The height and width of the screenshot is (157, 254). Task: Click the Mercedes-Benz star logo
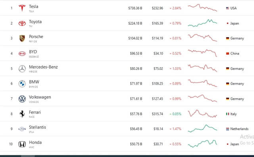[x=22, y=69]
